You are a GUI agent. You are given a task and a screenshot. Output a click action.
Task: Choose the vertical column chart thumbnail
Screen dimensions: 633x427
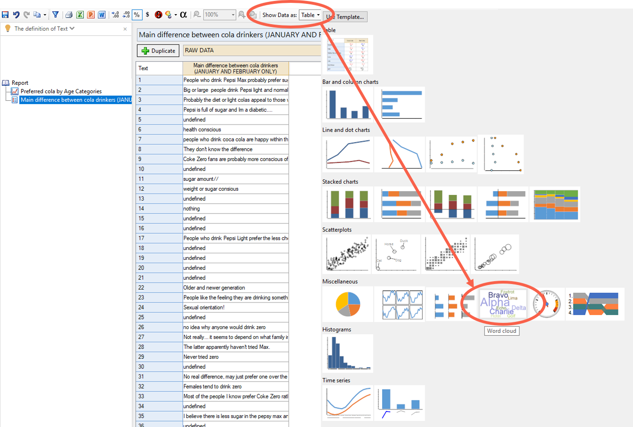[348, 104]
